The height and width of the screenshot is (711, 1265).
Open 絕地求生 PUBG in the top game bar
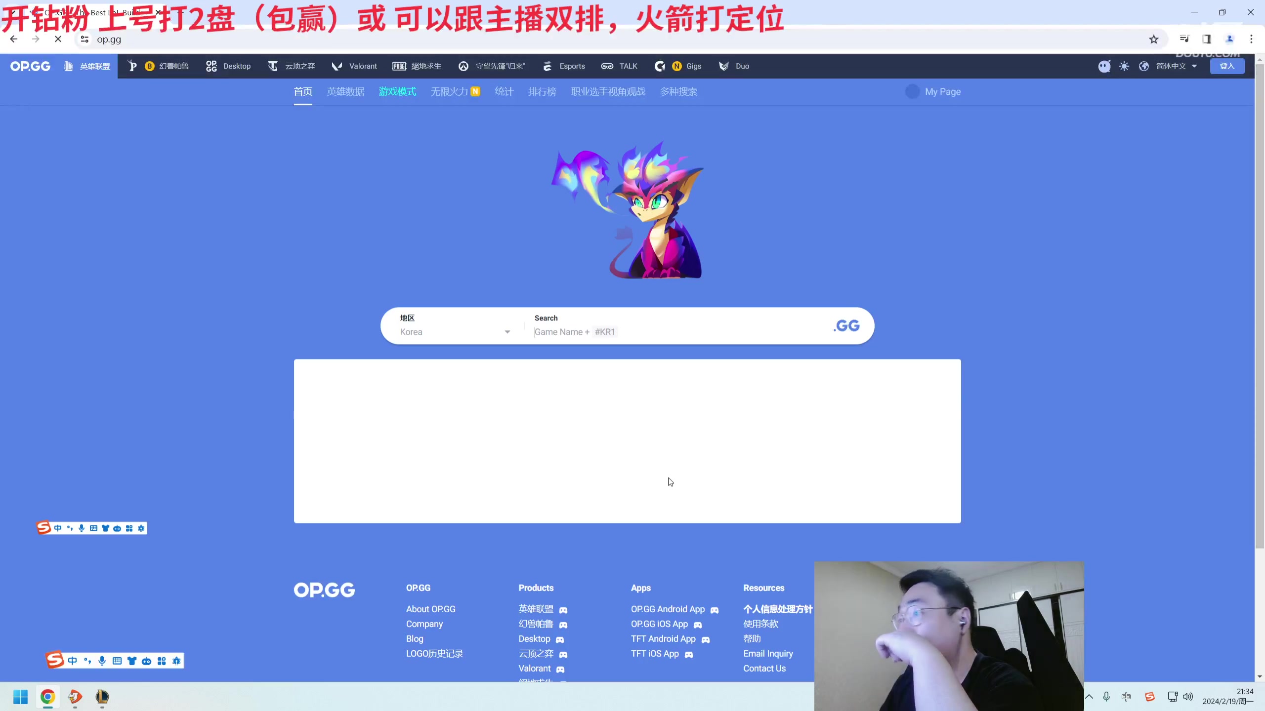click(417, 66)
